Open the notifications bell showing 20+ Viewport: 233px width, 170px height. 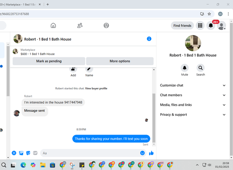(211, 26)
